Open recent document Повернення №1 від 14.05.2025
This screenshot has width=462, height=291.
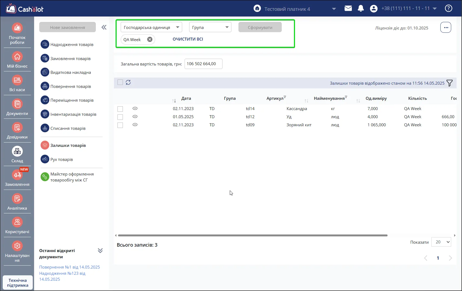[x=70, y=267]
